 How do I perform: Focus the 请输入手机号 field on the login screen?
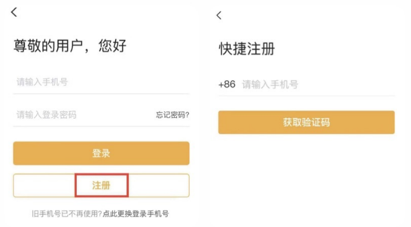point(101,82)
